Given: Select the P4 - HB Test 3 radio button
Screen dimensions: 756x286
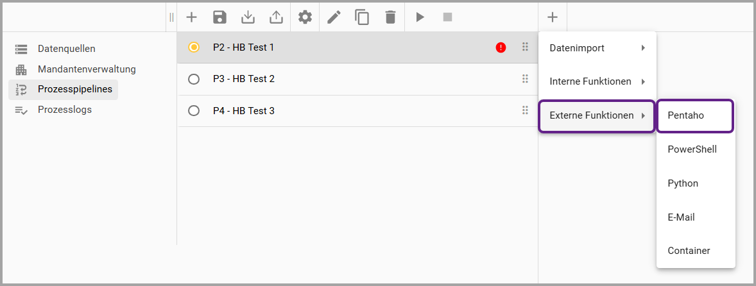Looking at the screenshot, I should (x=194, y=111).
